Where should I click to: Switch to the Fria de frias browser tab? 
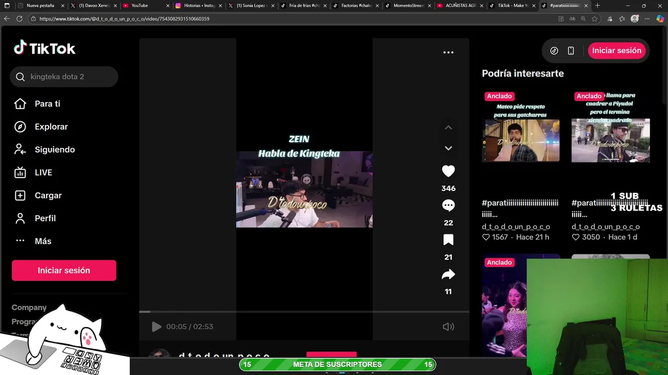(x=304, y=6)
